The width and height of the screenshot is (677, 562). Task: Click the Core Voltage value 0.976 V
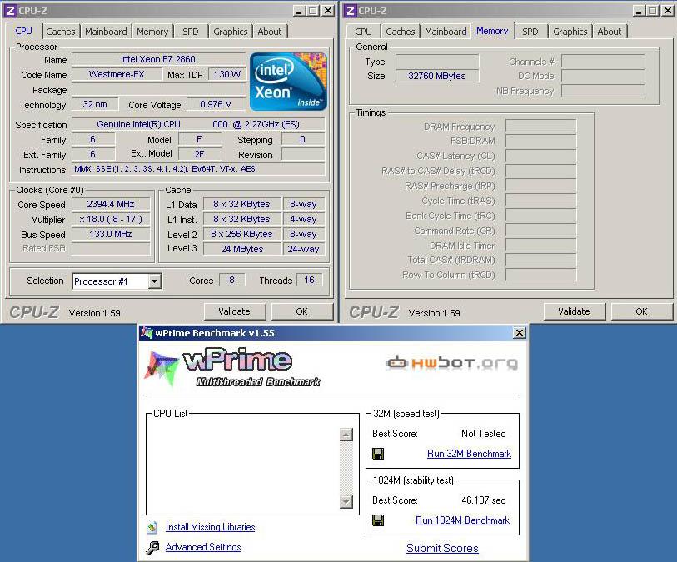tap(216, 104)
